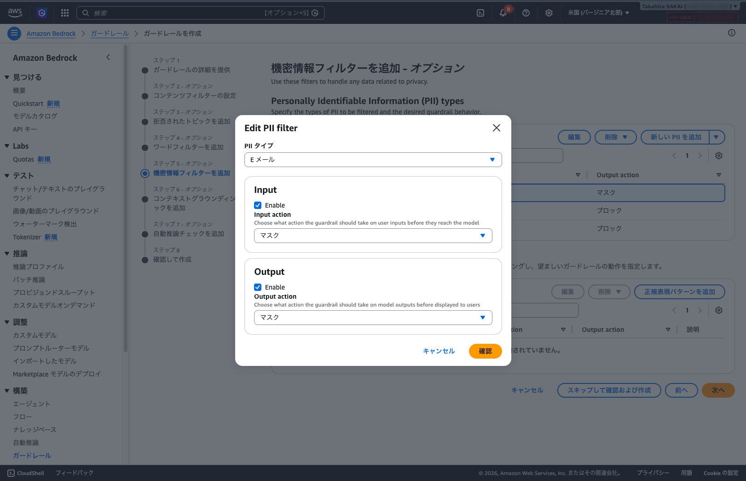Image resolution: width=746 pixels, height=481 pixels.
Task: Go to next page in regex table
Action: pyautogui.click(x=700, y=310)
